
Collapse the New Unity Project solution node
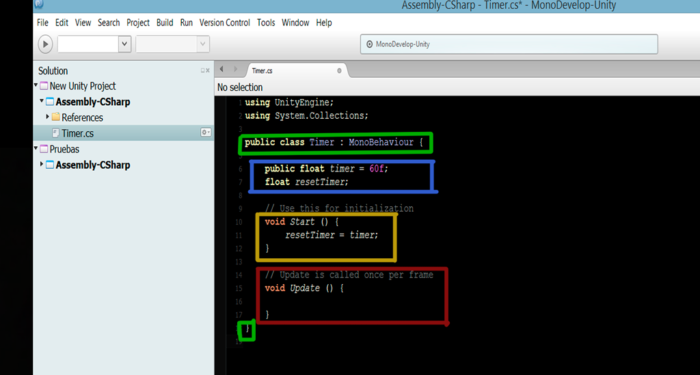click(x=36, y=85)
